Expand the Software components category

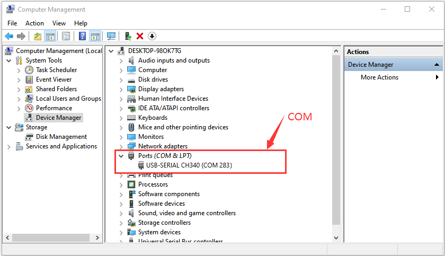coord(121,195)
